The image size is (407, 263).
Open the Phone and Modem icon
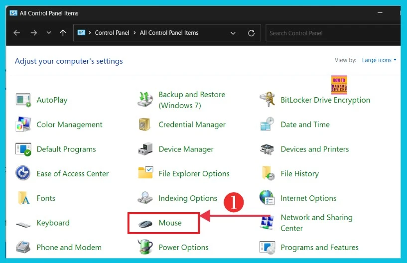point(23,247)
